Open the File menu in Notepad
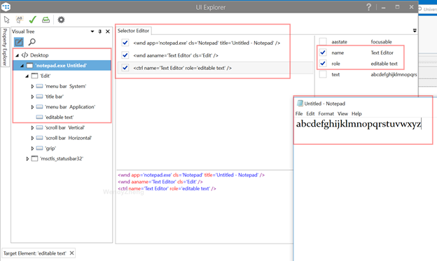 click(299, 113)
